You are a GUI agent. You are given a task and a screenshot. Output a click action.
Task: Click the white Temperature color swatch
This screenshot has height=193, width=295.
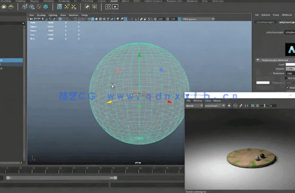tap(263, 83)
